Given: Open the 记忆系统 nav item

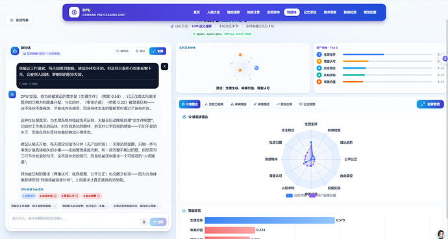Looking at the screenshot, I should point(310,12).
